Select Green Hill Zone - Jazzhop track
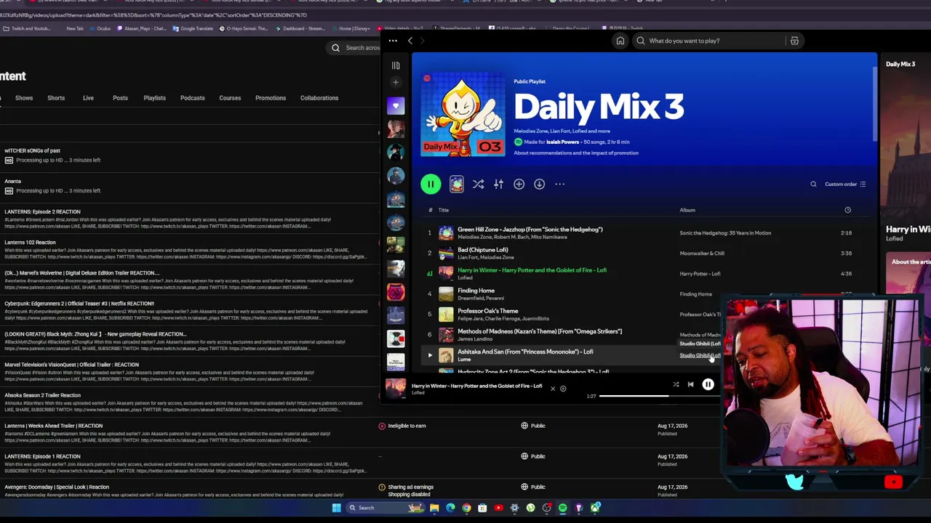Image resolution: width=931 pixels, height=523 pixels. tap(530, 230)
